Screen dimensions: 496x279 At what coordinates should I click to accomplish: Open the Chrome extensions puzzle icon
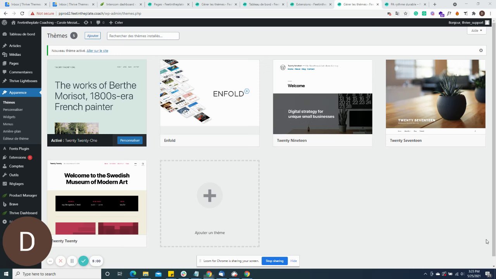click(x=474, y=13)
